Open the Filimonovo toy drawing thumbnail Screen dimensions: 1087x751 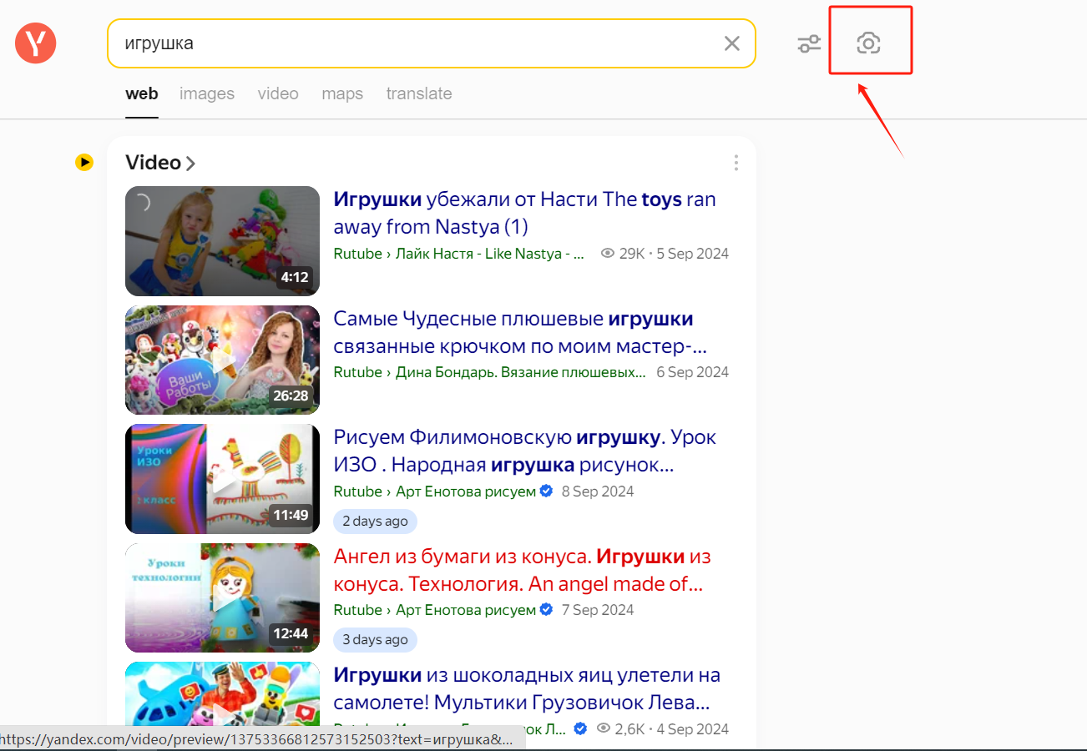point(223,479)
